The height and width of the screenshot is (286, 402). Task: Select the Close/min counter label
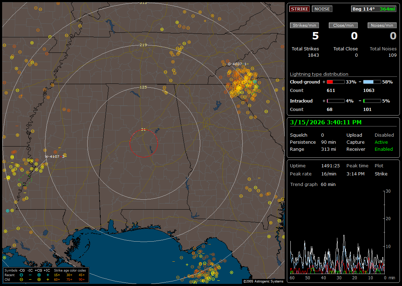coord(343,25)
